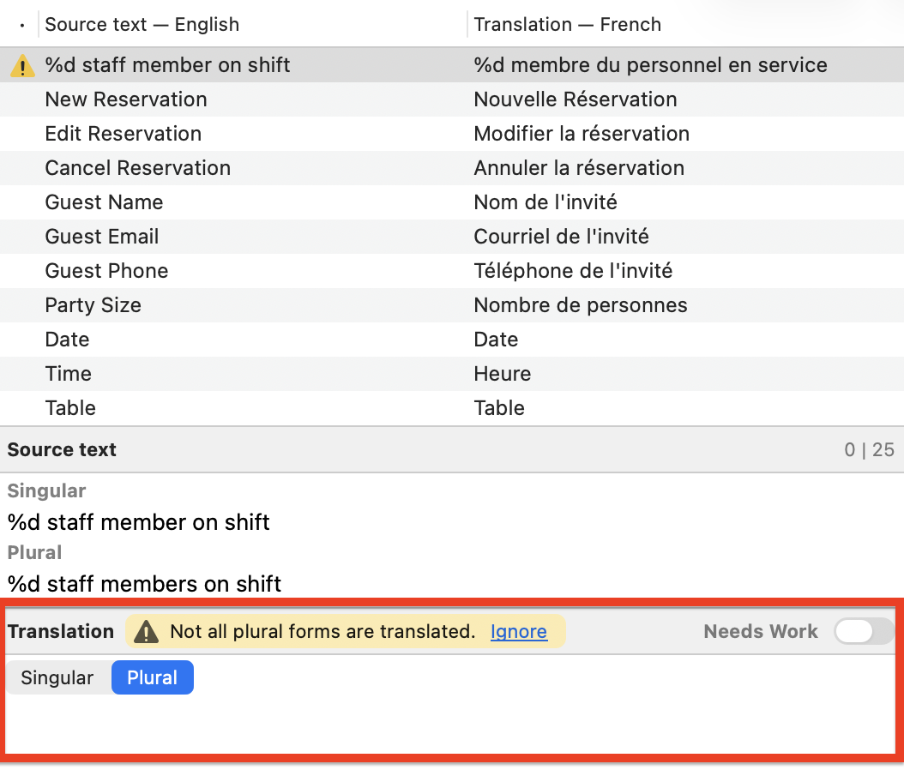The height and width of the screenshot is (770, 904).
Task: Click the Ignore link in the warning
Action: tap(519, 632)
